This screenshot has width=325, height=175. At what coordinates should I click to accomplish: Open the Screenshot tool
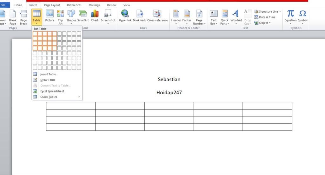click(108, 17)
